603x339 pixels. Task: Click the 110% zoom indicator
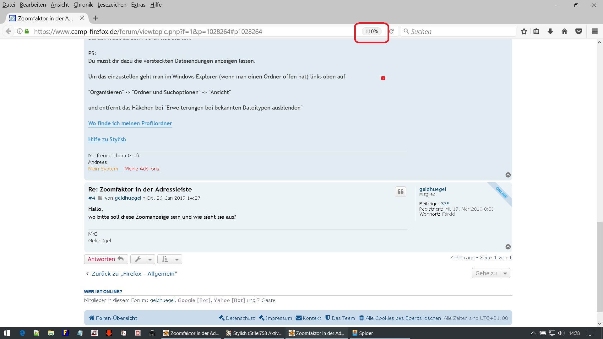(x=372, y=31)
